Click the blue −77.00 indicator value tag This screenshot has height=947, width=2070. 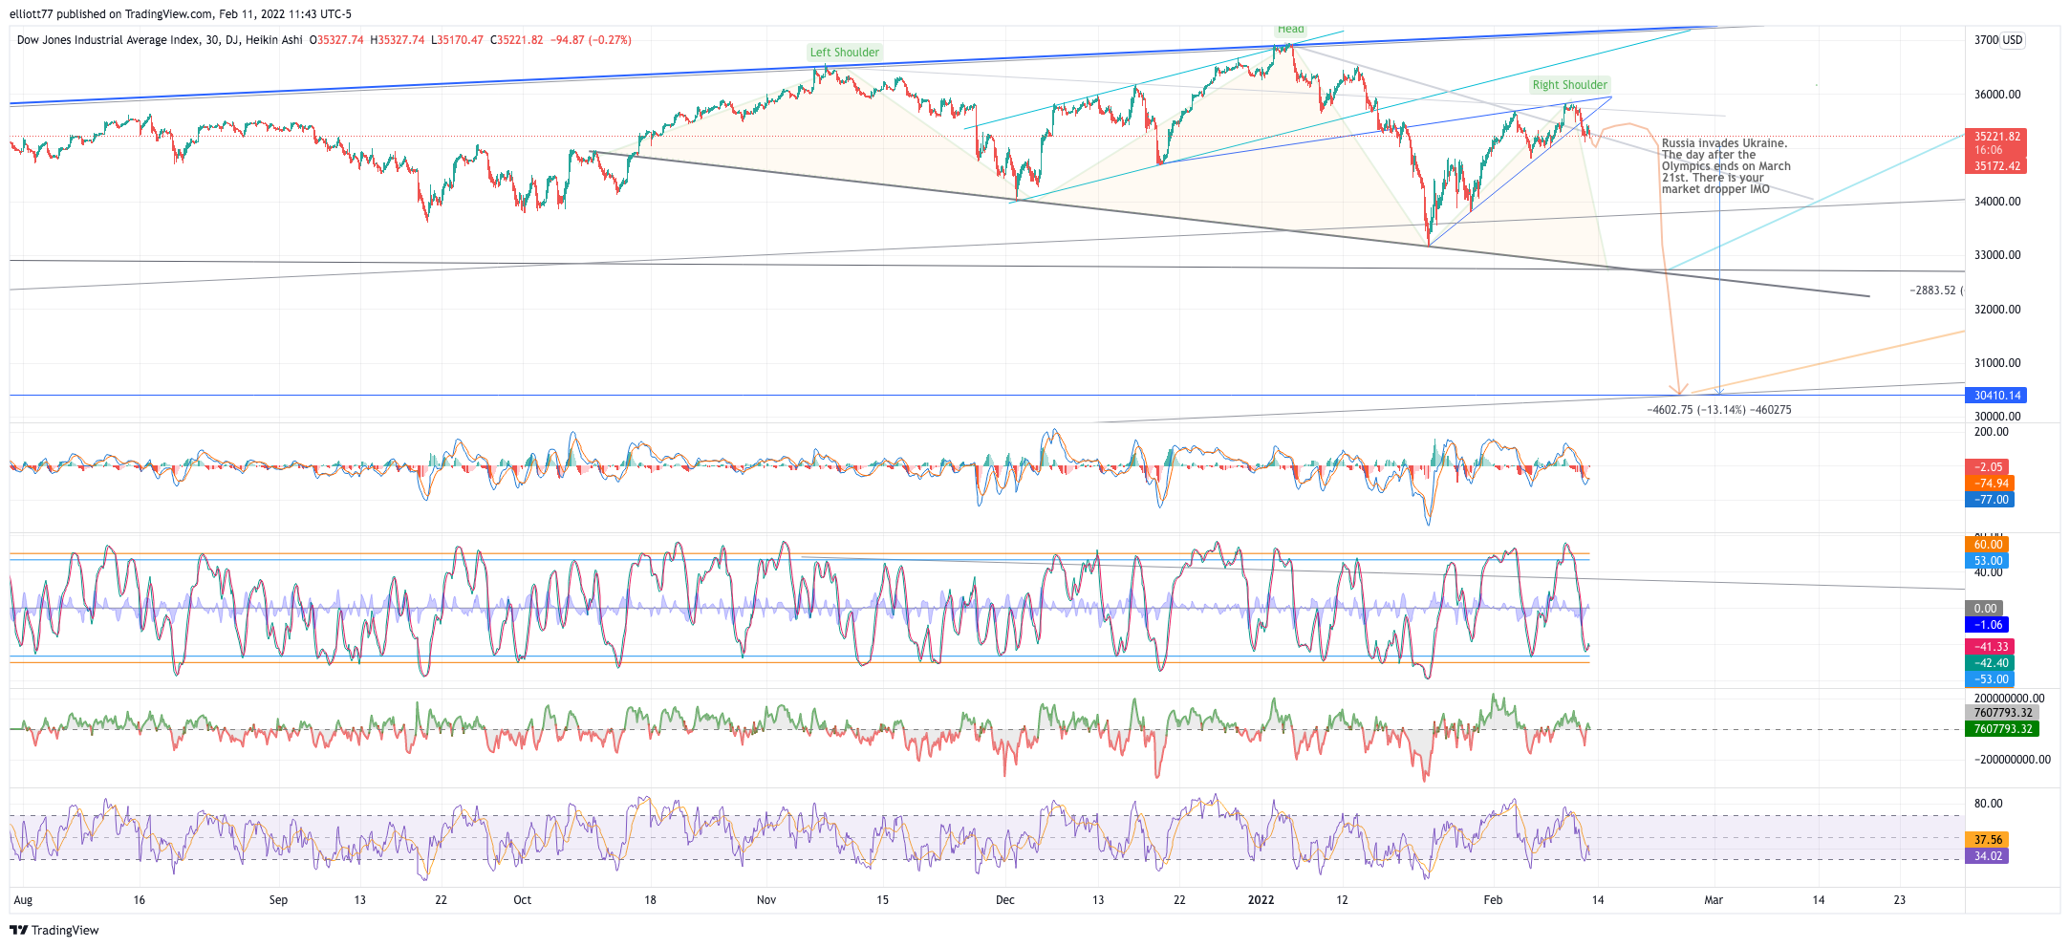pyautogui.click(x=1990, y=500)
